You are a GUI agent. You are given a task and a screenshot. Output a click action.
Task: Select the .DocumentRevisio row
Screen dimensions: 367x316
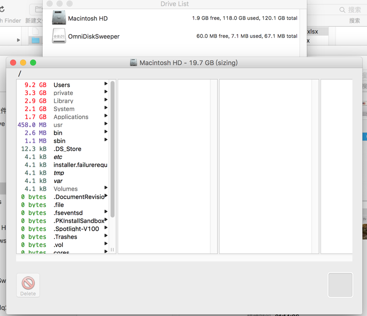pos(62,197)
